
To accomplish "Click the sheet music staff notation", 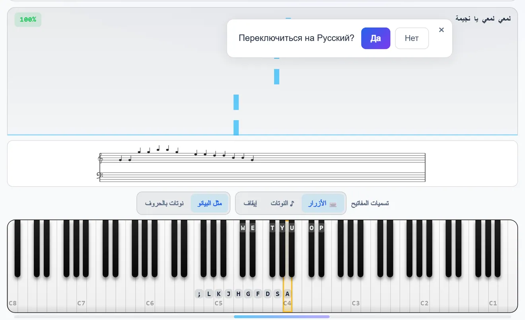I will click(x=262, y=164).
